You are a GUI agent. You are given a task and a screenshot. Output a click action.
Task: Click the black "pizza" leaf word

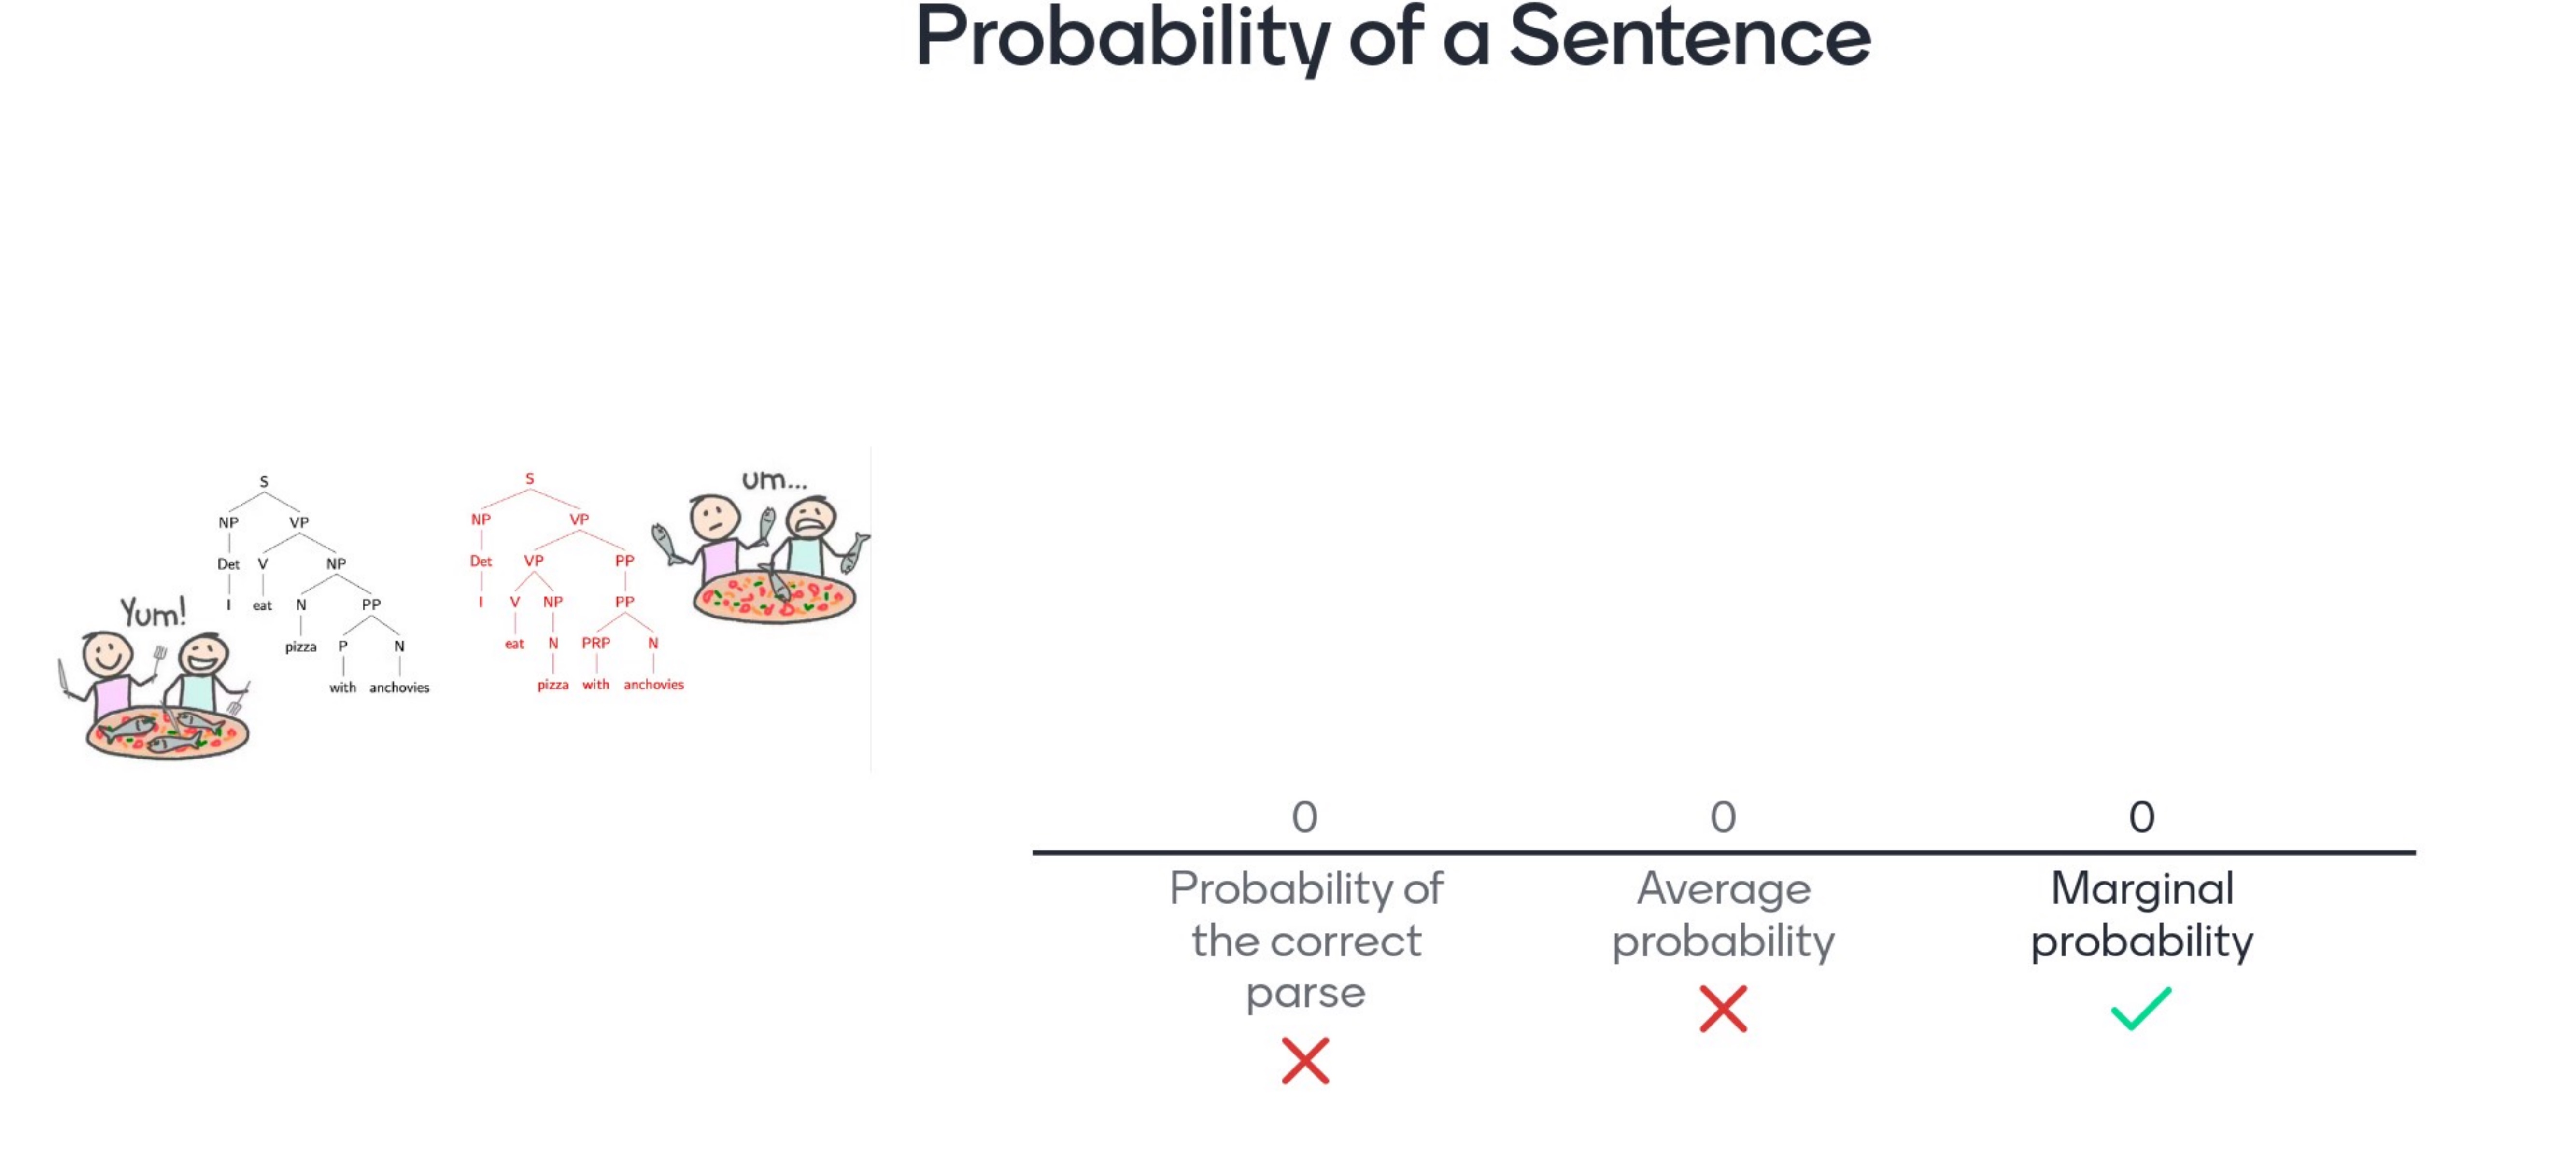[300, 647]
